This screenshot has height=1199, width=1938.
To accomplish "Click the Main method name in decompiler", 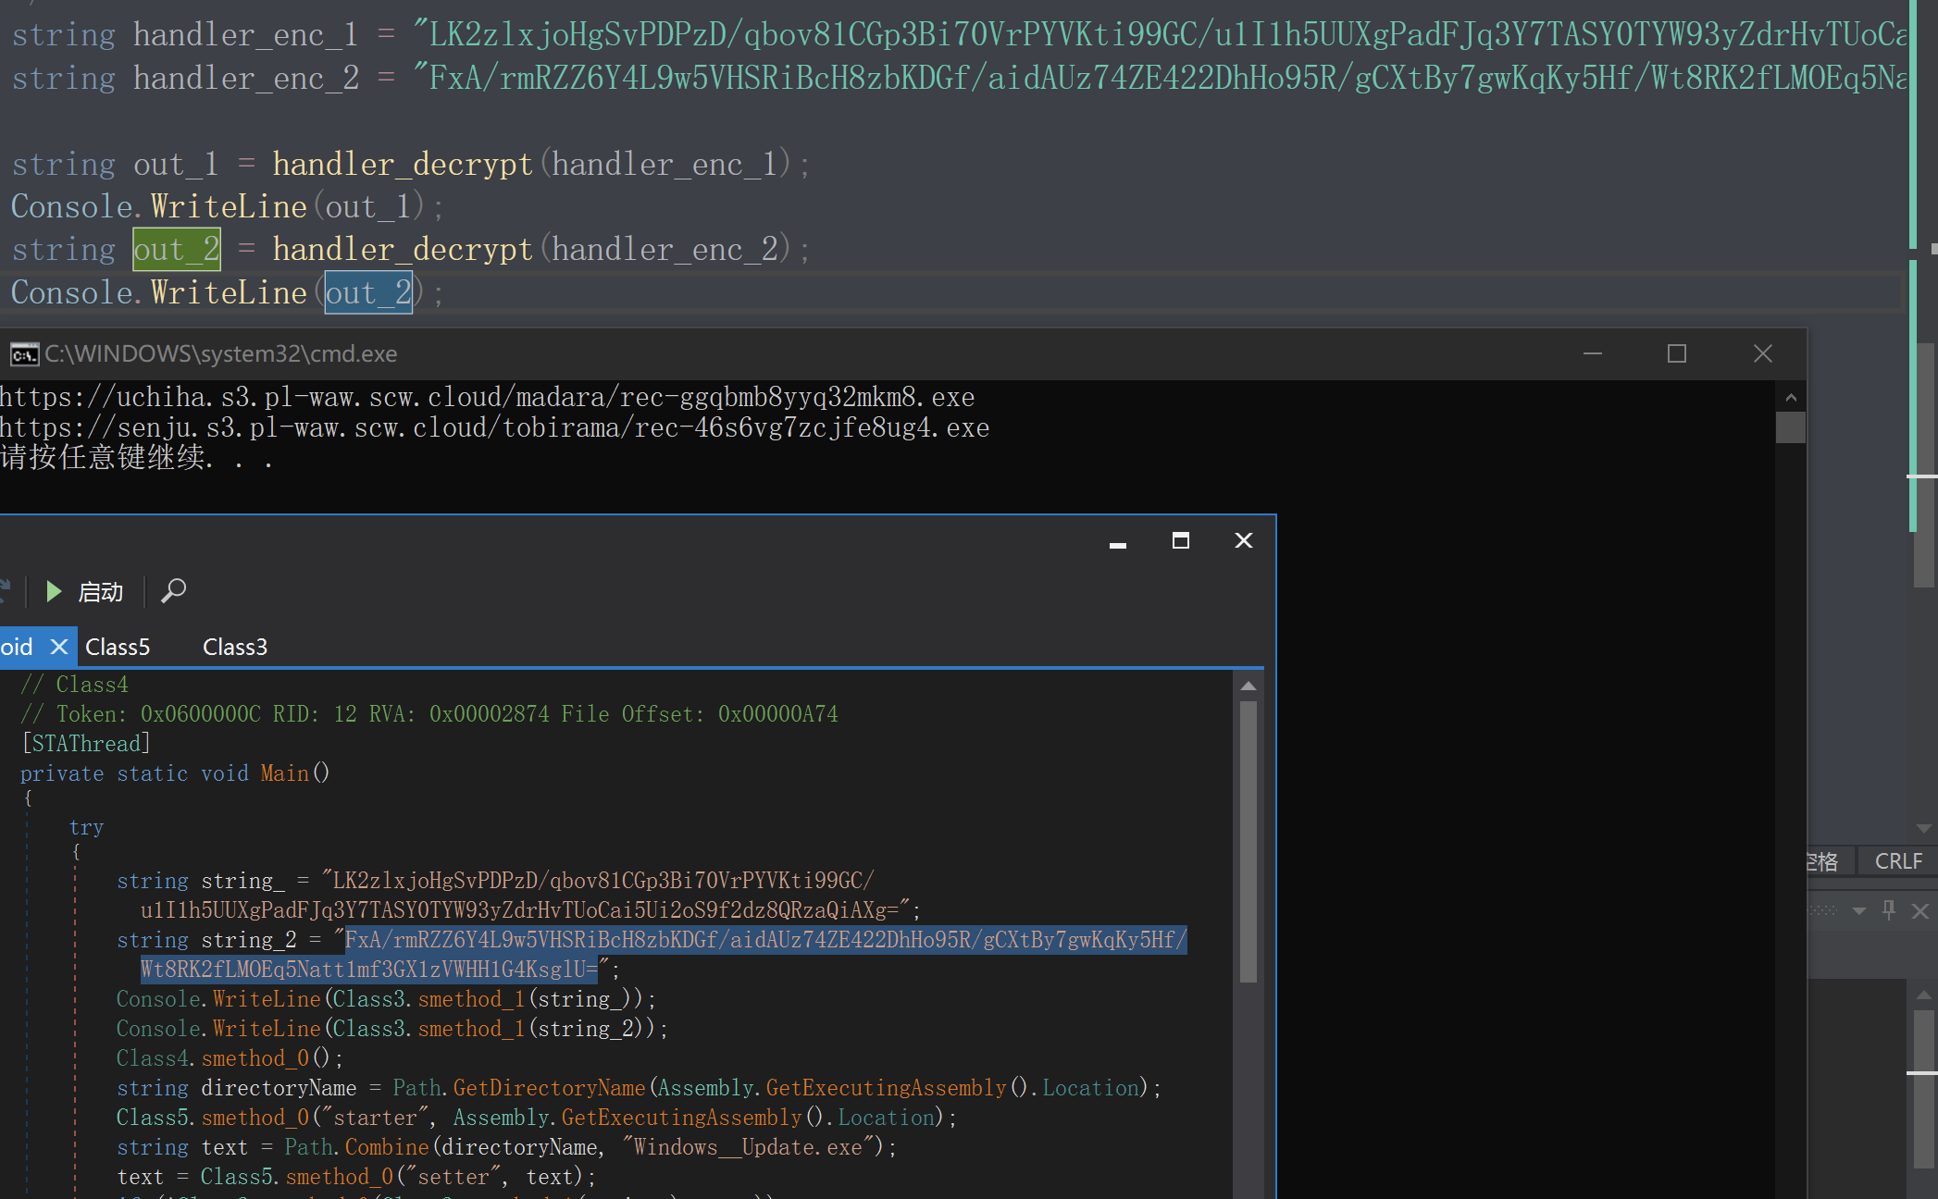I will tap(284, 773).
